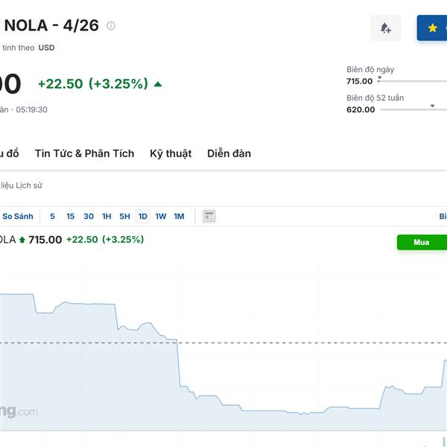Image resolution: width=447 pixels, height=447 pixels.
Task: Create a price alert with the bell icon
Action: coord(385,28)
